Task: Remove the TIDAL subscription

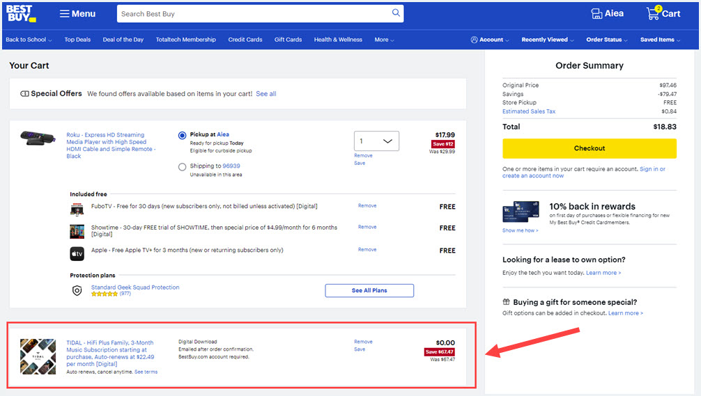Action: [x=363, y=342]
